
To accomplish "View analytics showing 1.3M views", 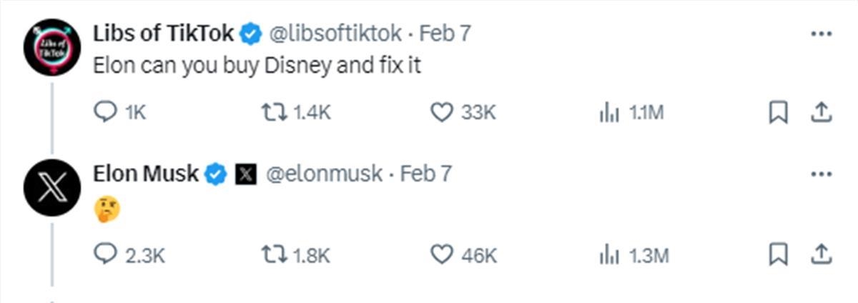I will click(633, 254).
